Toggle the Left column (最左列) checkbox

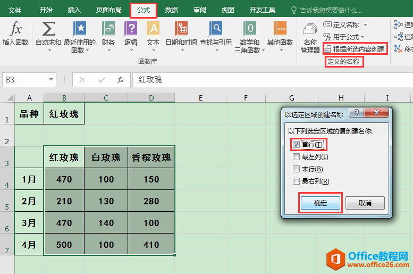pyautogui.click(x=296, y=157)
